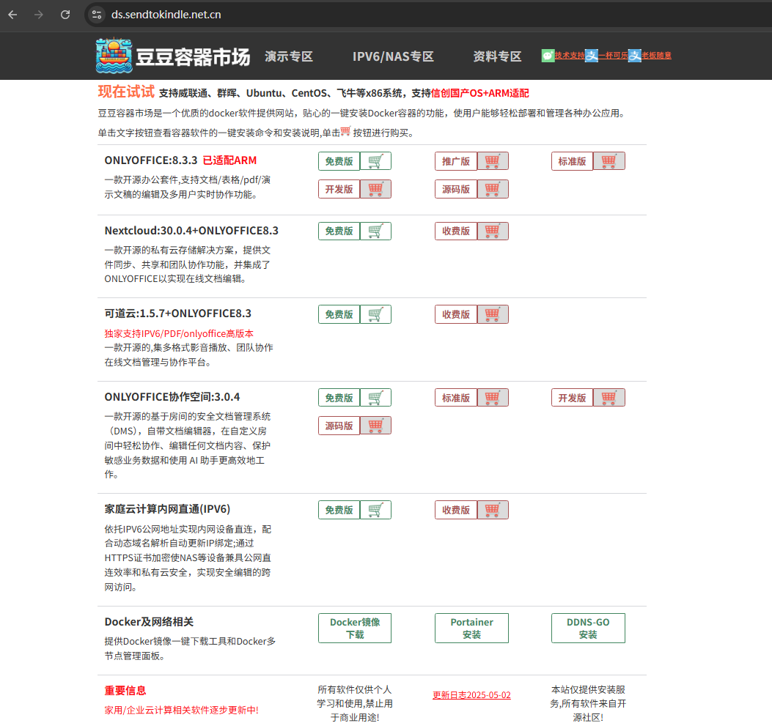Click the Docker及网络相关 heading
772x723 pixels.
point(149,622)
